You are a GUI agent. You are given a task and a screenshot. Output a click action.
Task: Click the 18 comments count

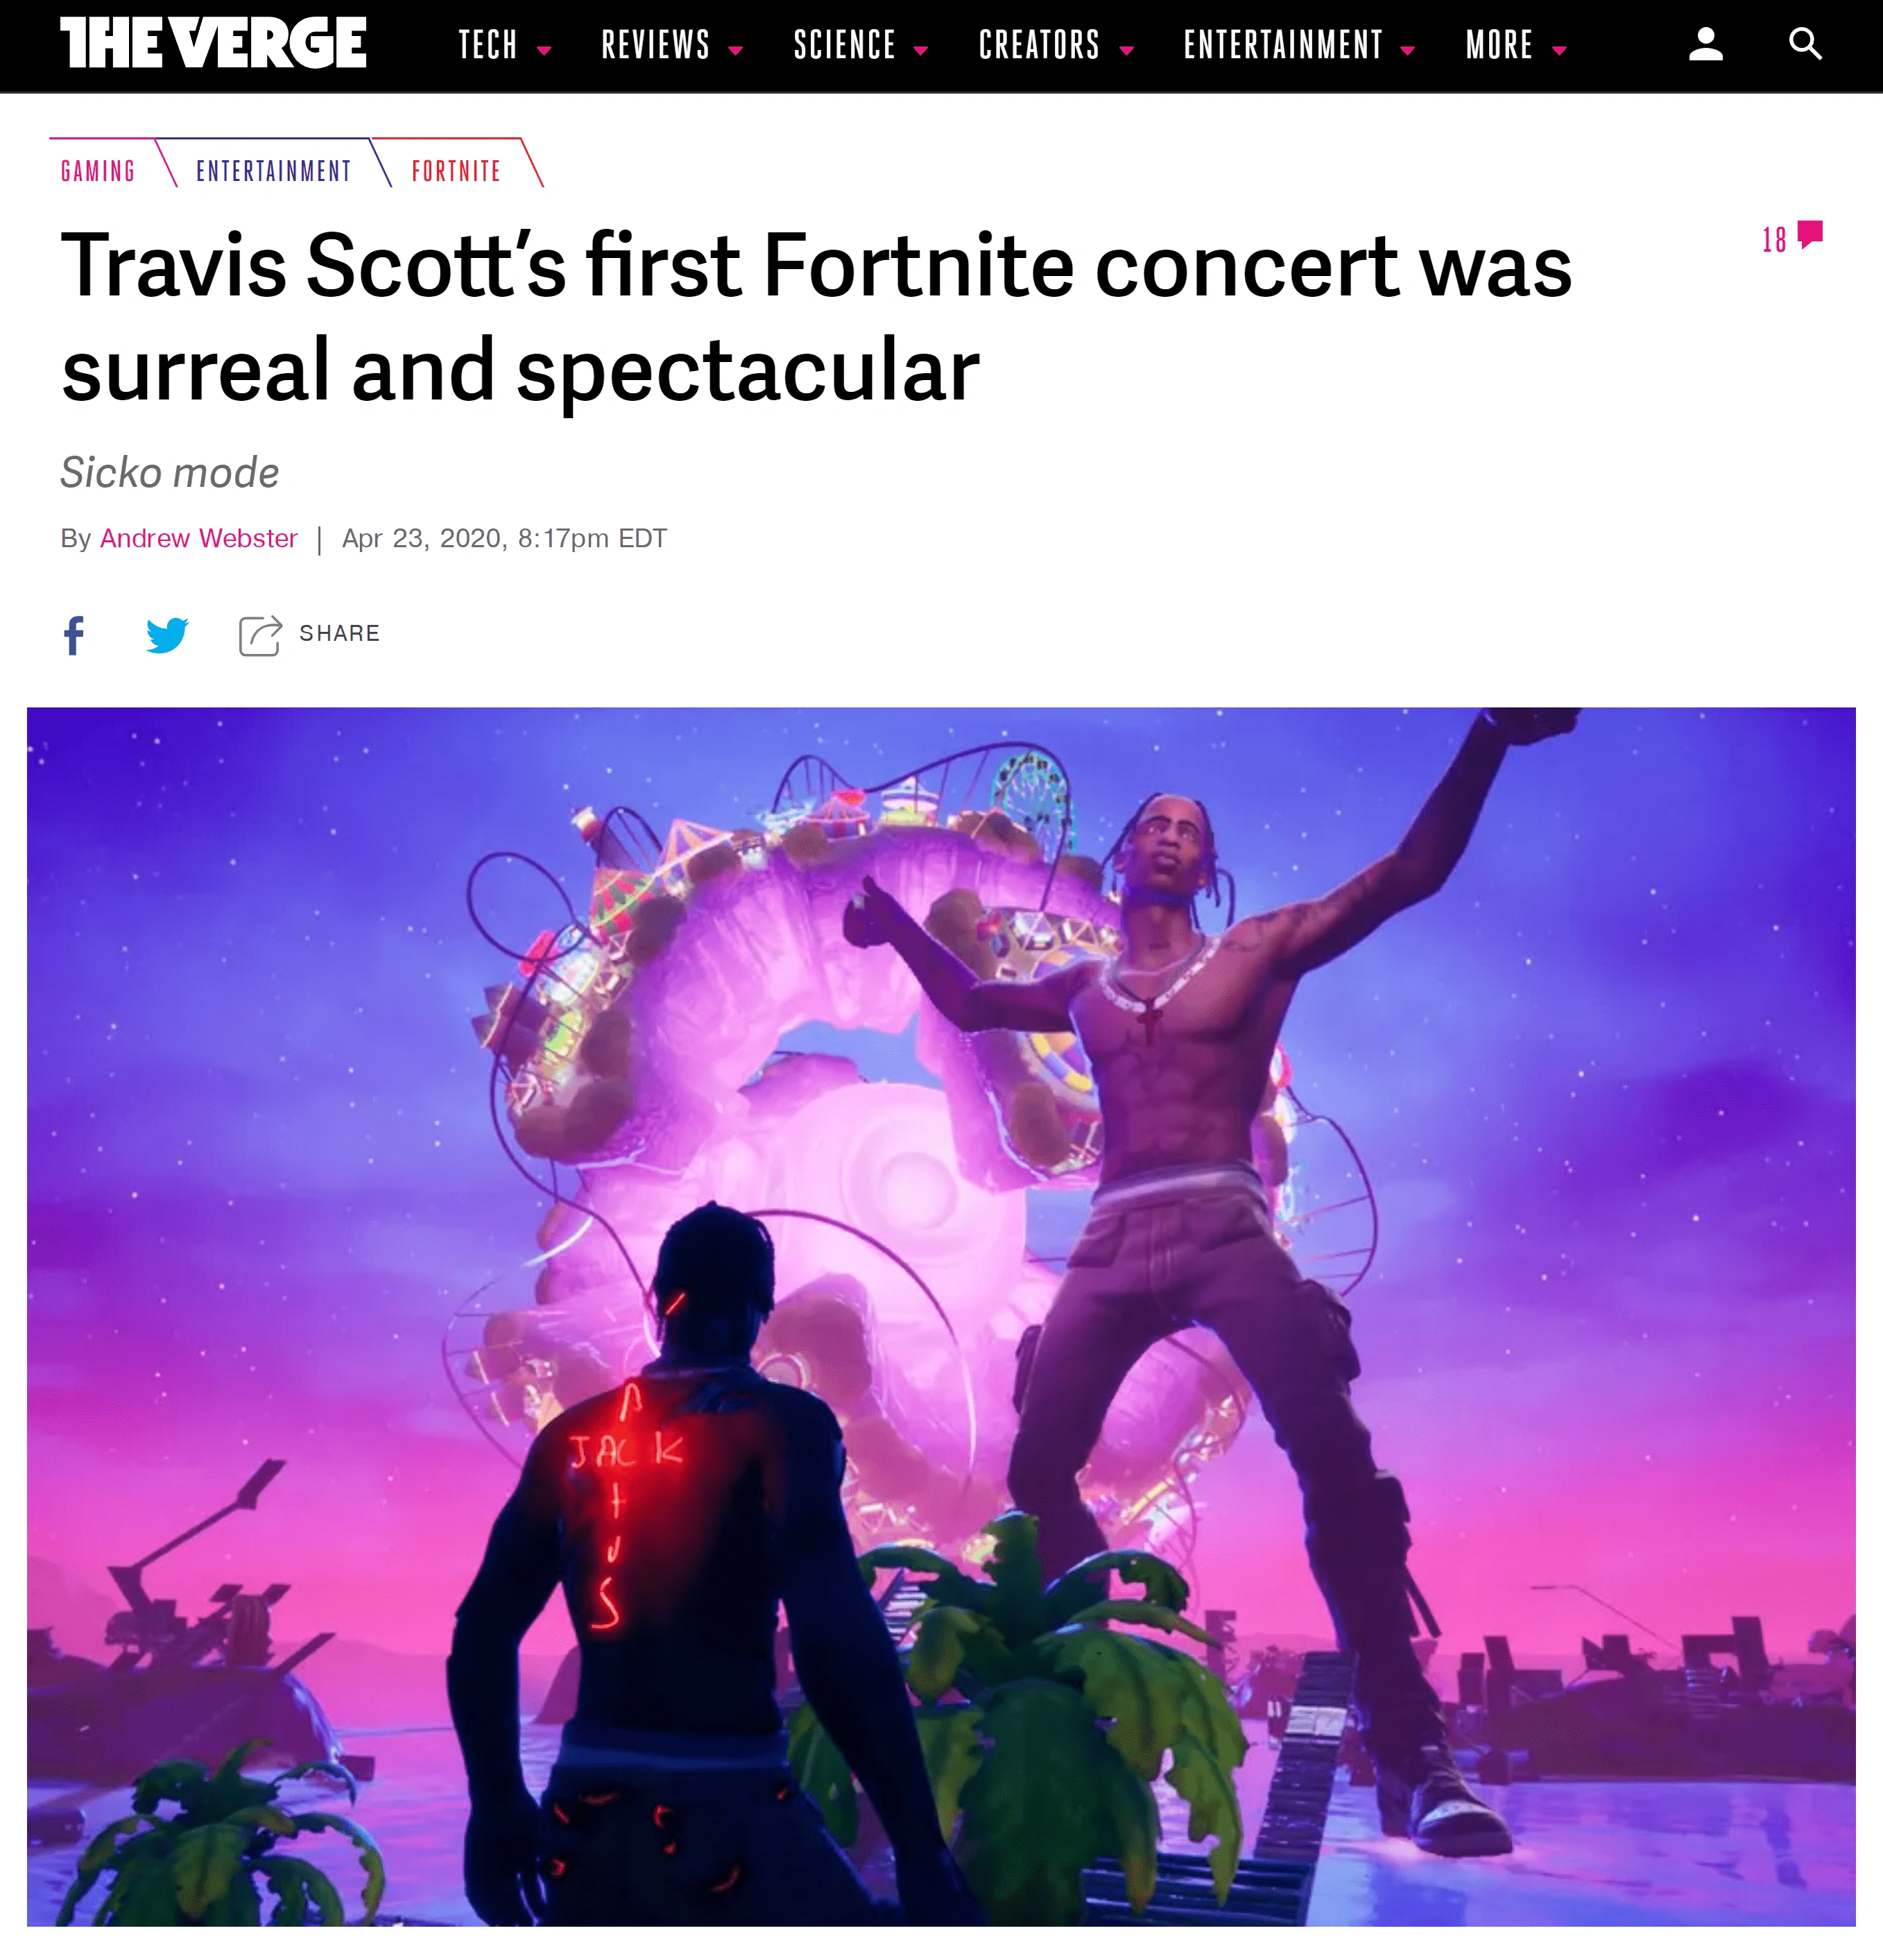click(1774, 240)
